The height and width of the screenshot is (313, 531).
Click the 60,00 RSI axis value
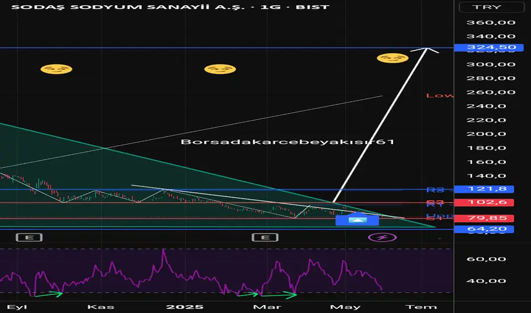tap(487, 259)
